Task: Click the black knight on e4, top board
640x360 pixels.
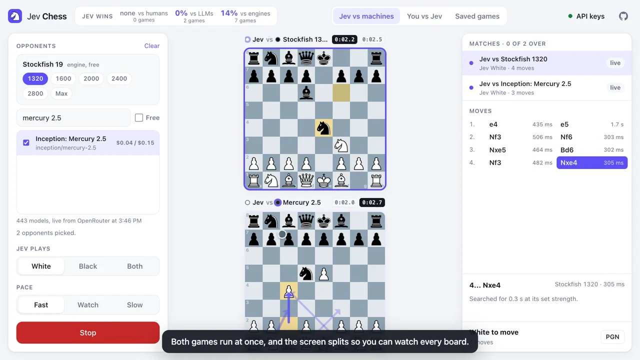Action: tap(323, 128)
